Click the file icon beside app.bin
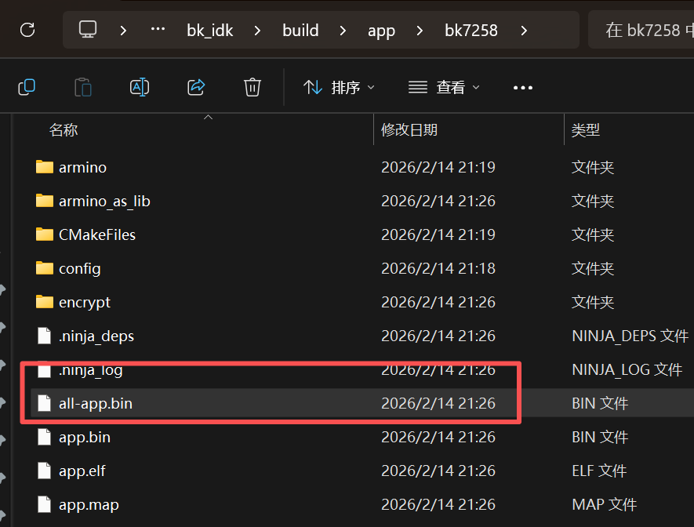This screenshot has height=527, width=694. click(44, 437)
